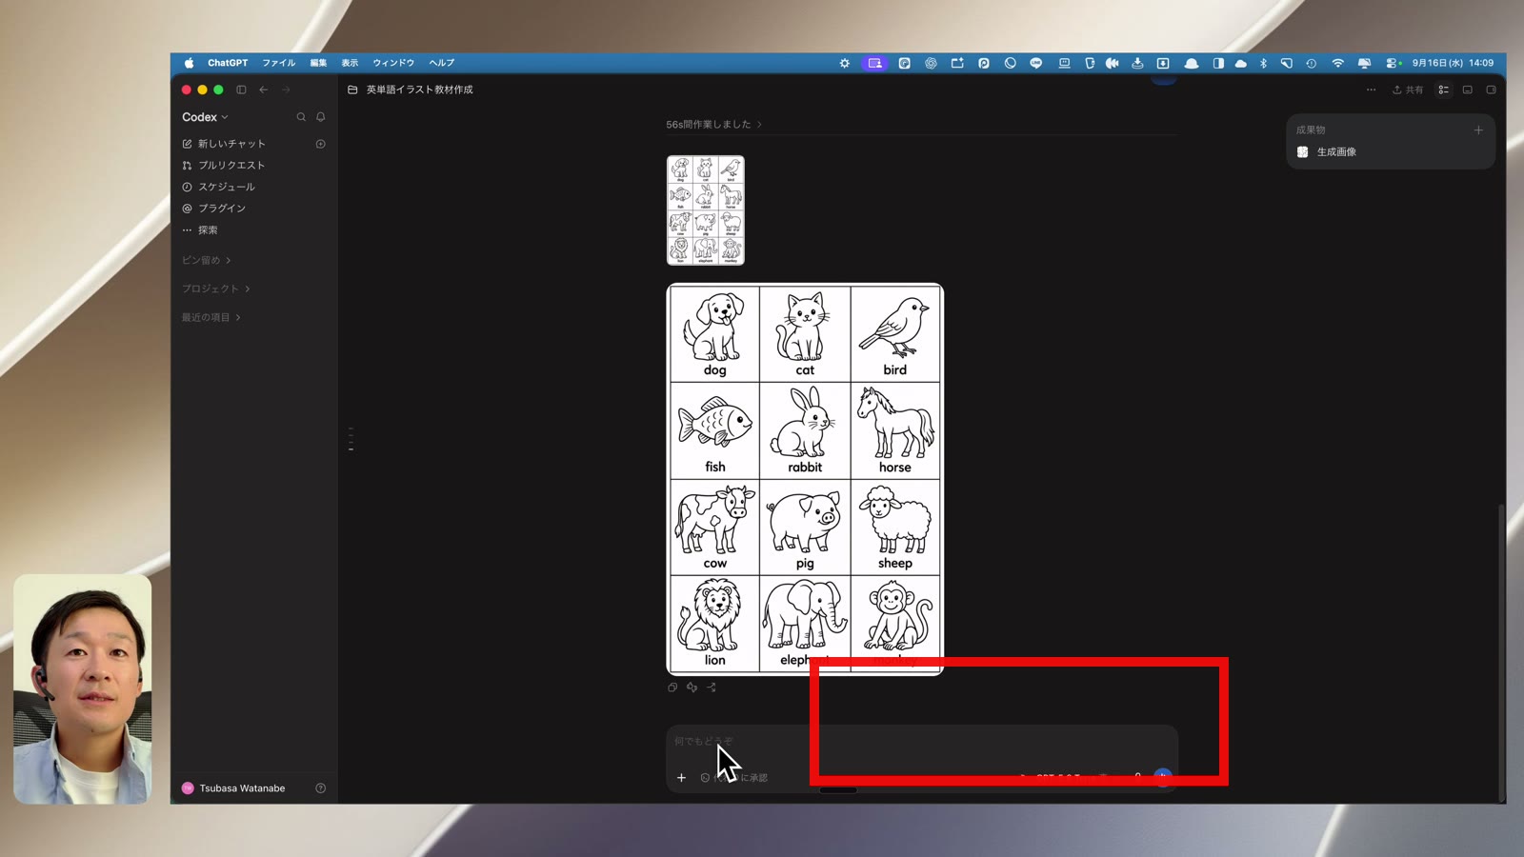Click the LINE speech bubble menu bar icon
Viewport: 1524px width, 857px height.
[1036, 63]
